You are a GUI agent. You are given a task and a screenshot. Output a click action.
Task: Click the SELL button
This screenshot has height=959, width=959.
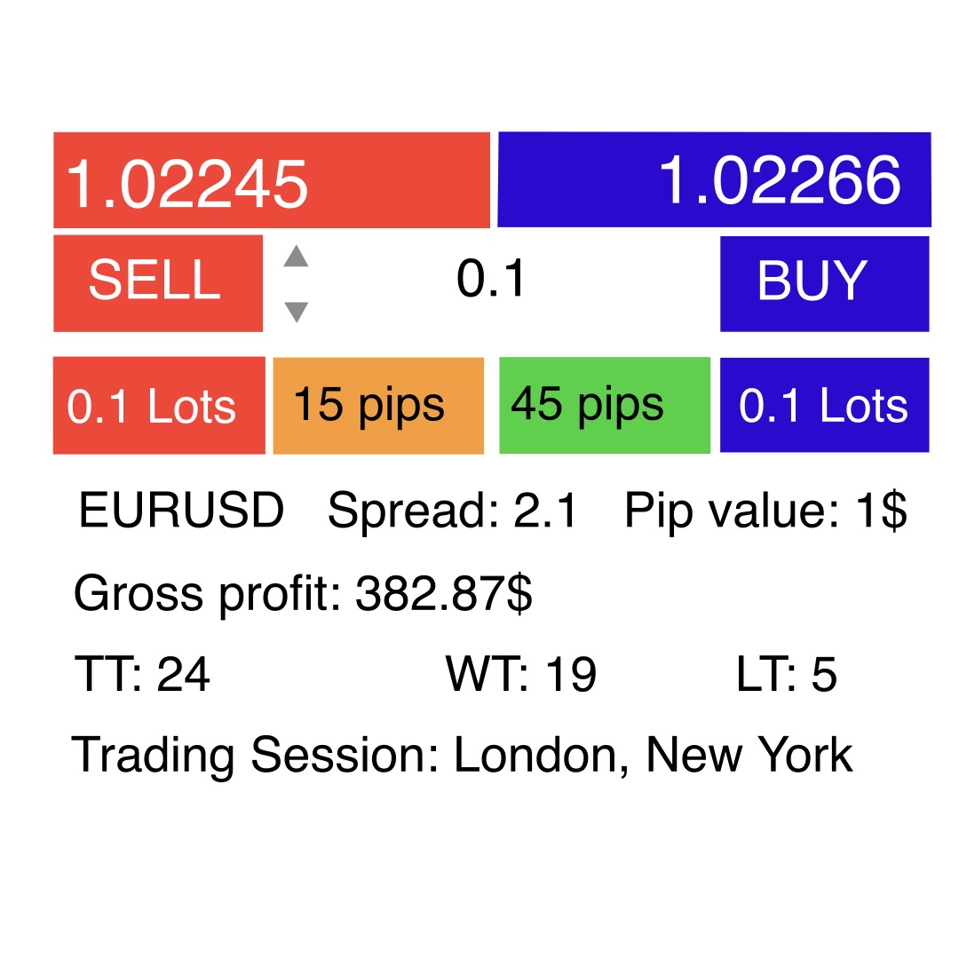[158, 282]
